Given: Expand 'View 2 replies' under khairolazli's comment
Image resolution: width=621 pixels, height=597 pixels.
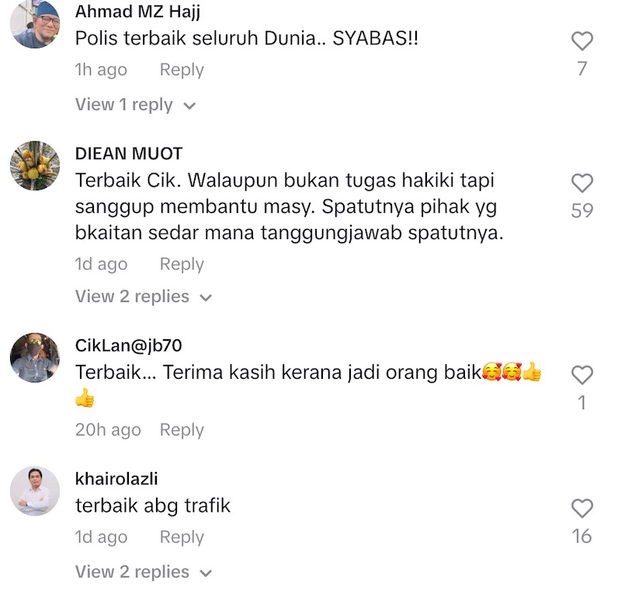Looking at the screenshot, I should pyautogui.click(x=144, y=572).
